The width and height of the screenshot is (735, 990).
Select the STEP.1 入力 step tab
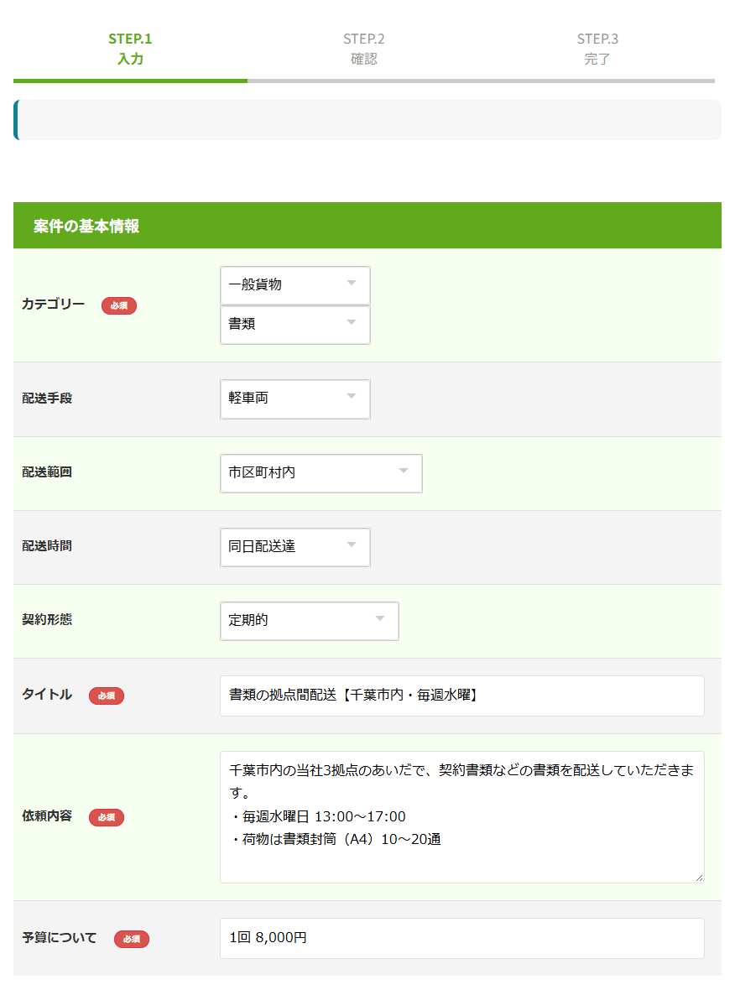130,49
